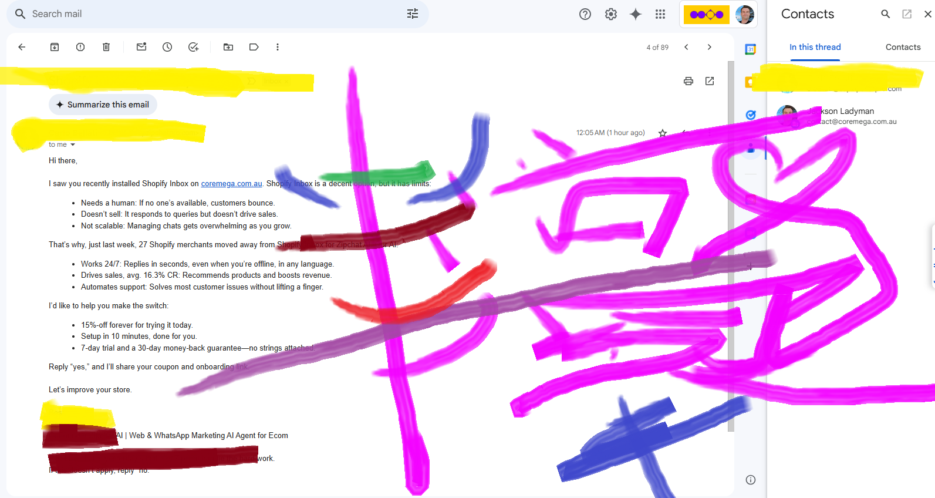Click the info icon at the side panel bottom
Viewport: 935px width, 498px height.
point(750,480)
